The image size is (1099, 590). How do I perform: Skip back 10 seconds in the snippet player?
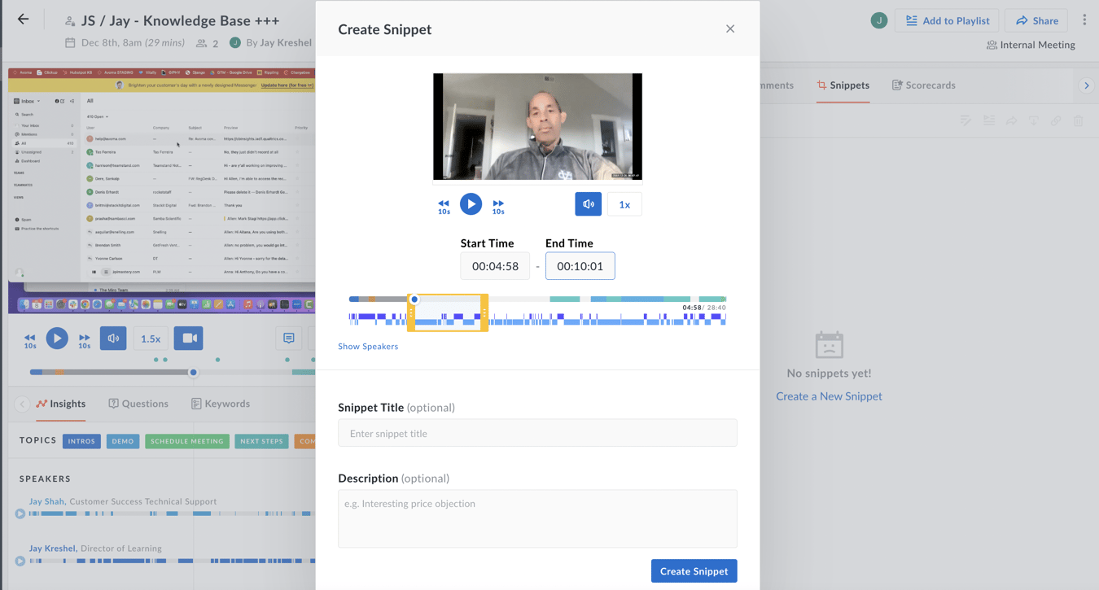click(x=444, y=204)
